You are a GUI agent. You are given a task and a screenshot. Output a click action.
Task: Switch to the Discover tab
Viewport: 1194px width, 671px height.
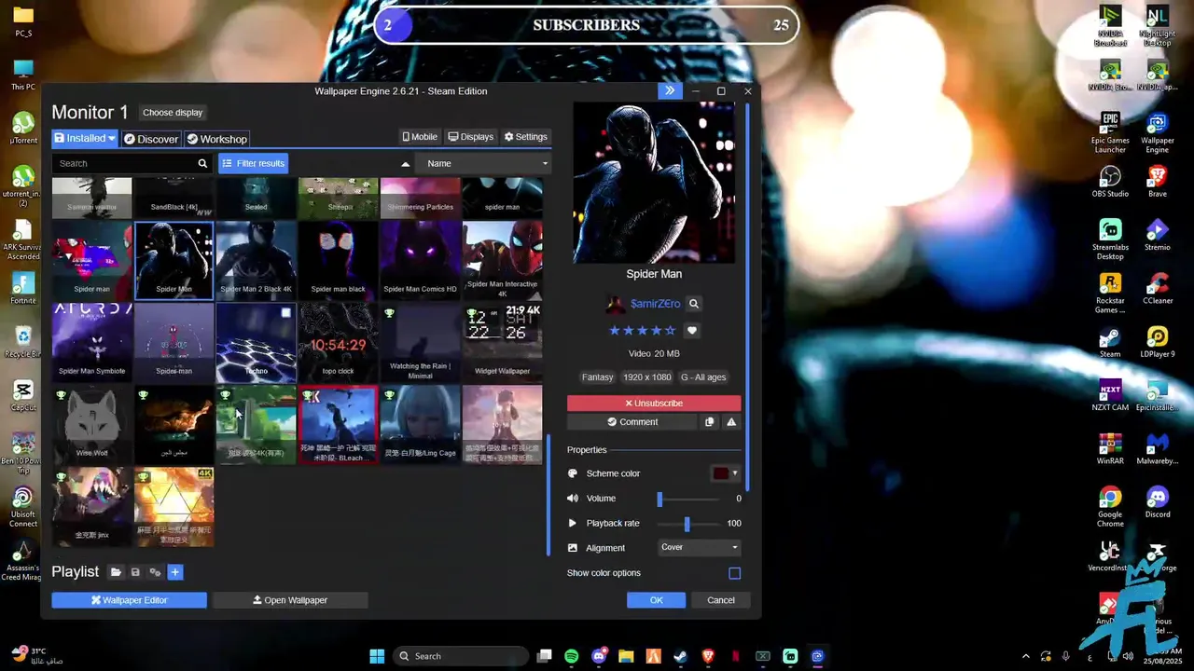click(151, 139)
